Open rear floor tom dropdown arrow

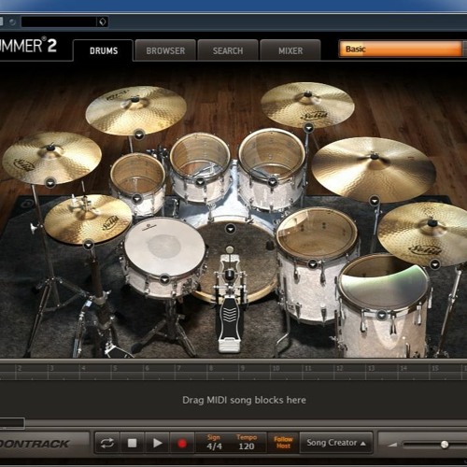pos(312,264)
